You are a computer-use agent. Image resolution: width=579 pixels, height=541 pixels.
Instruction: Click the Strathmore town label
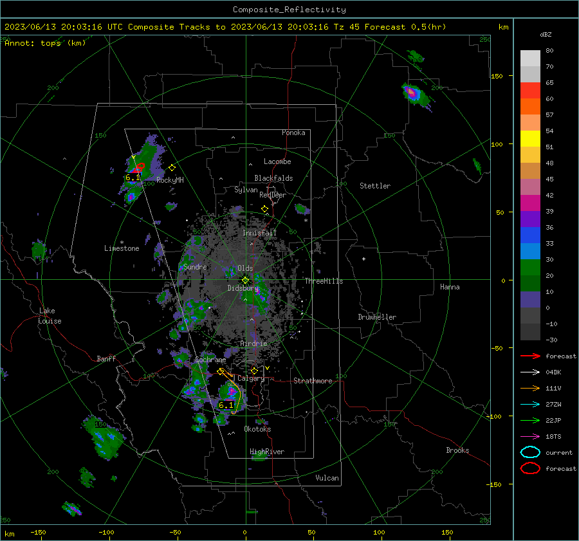coord(313,381)
